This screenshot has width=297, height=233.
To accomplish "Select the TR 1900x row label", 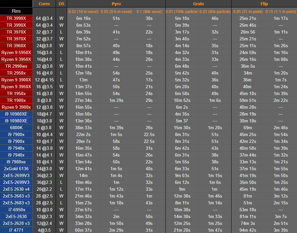I will 16,100.
